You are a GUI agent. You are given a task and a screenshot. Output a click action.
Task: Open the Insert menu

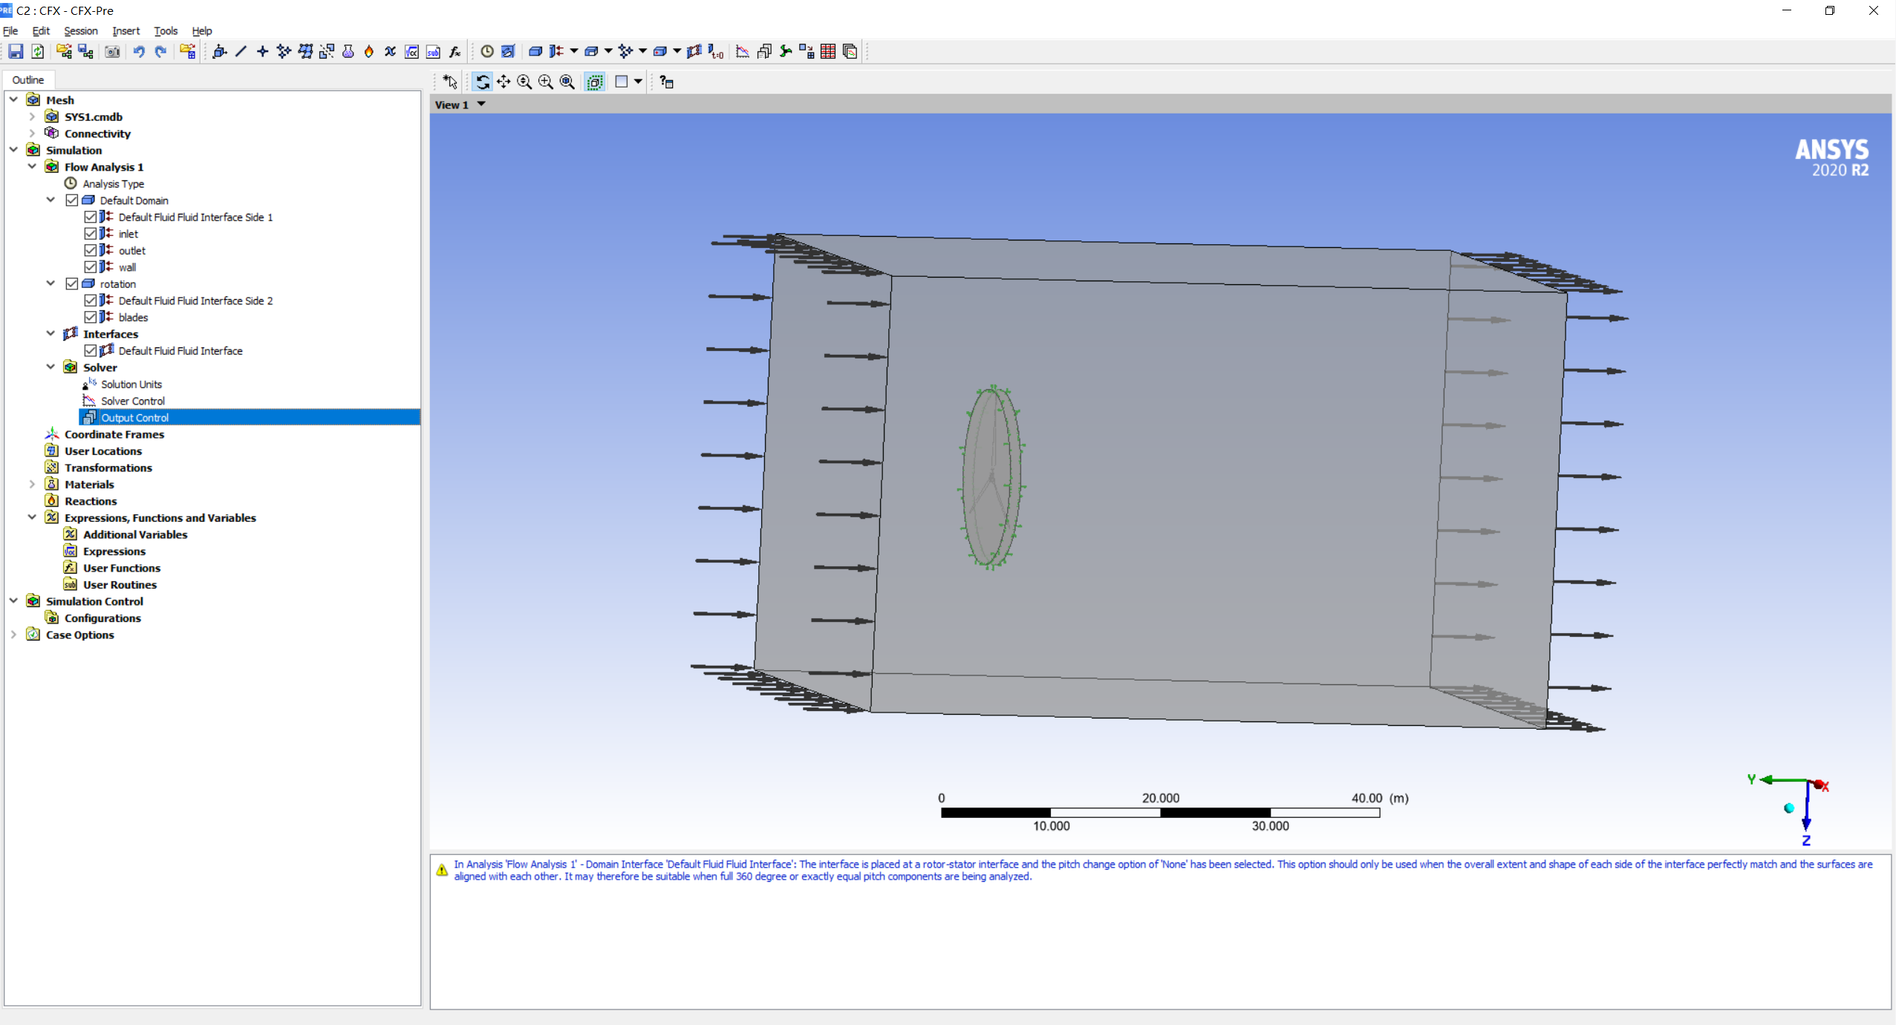pos(126,30)
